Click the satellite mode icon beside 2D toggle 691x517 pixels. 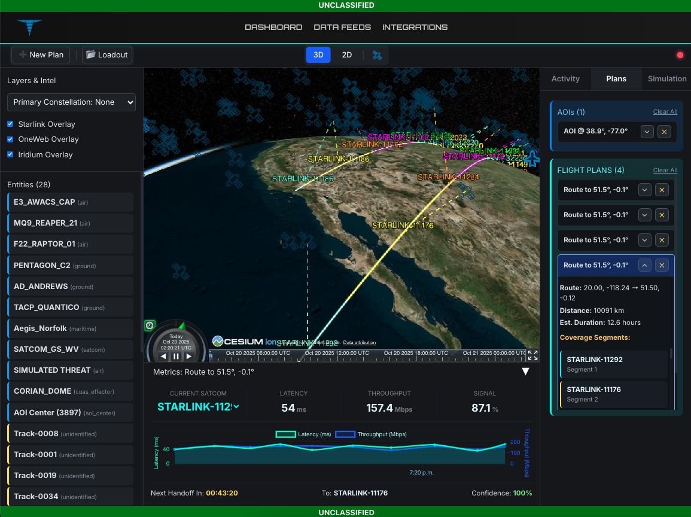click(x=377, y=54)
